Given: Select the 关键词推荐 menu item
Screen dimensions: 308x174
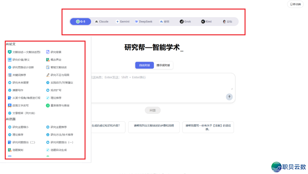Looking at the screenshot, I should click(x=19, y=75).
